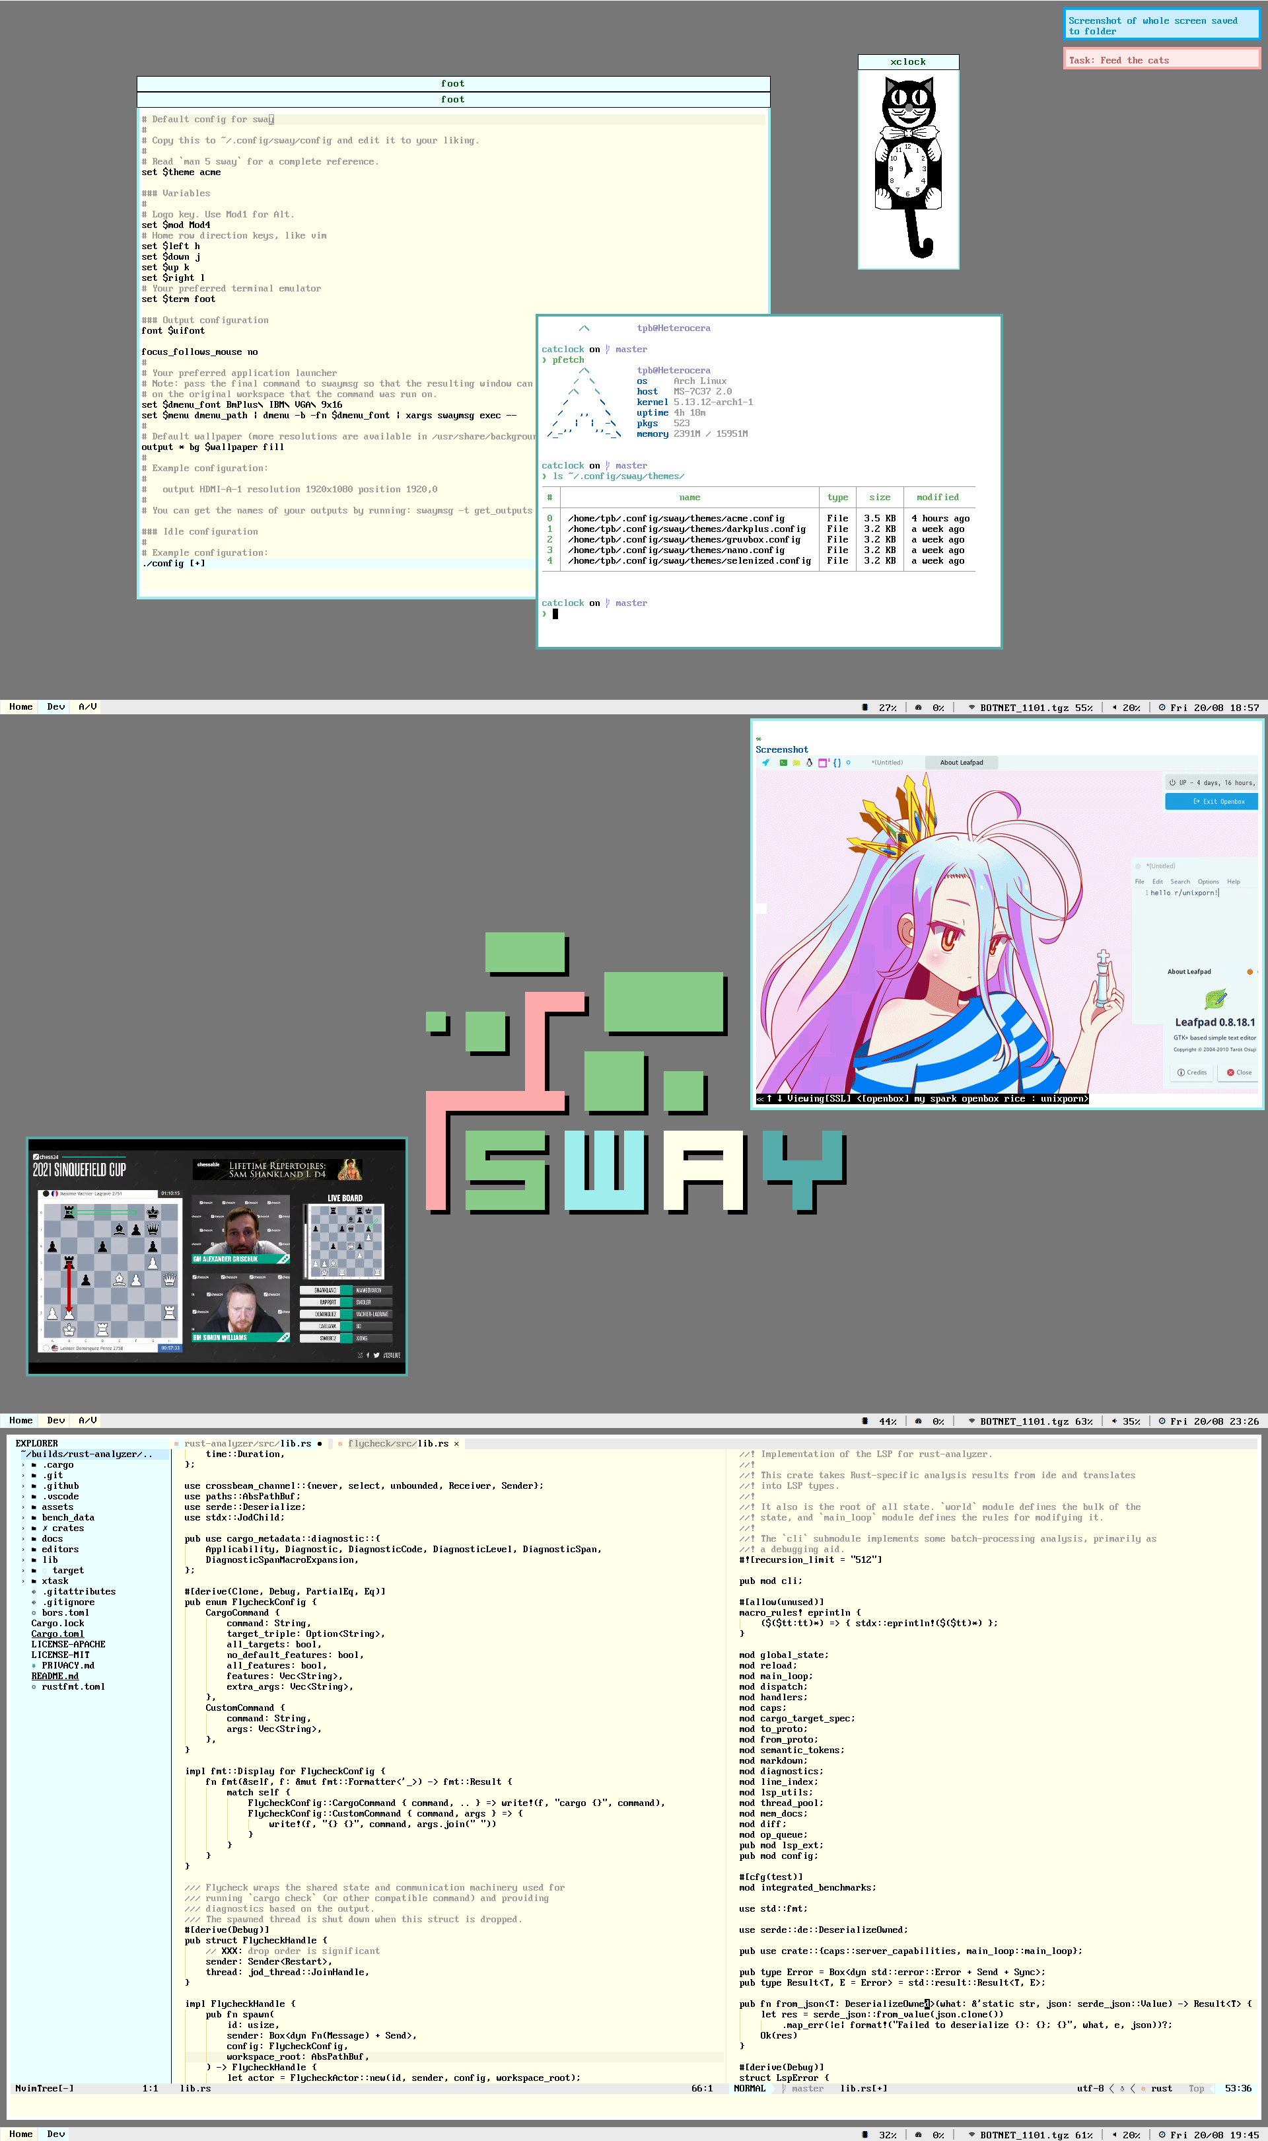Click the battery icon in the status bar
This screenshot has height=2141, width=1268.
(864, 707)
